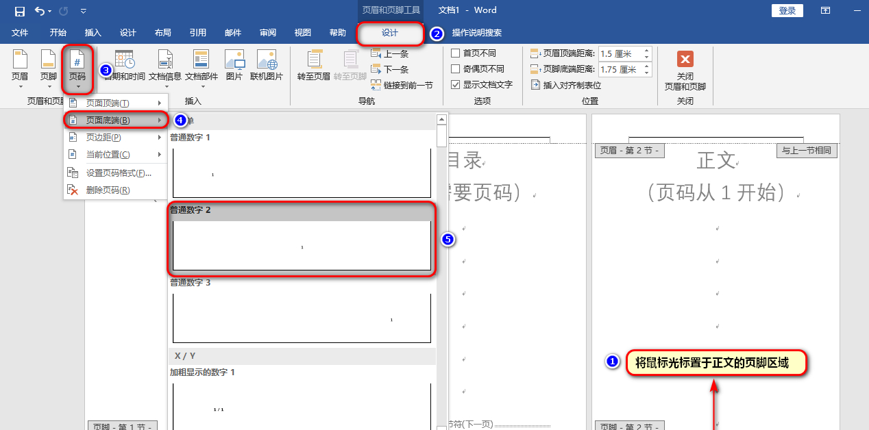Viewport: 869px width, 430px height.
Task: Open 设置页码格式 menu entry
Action: tap(115, 173)
